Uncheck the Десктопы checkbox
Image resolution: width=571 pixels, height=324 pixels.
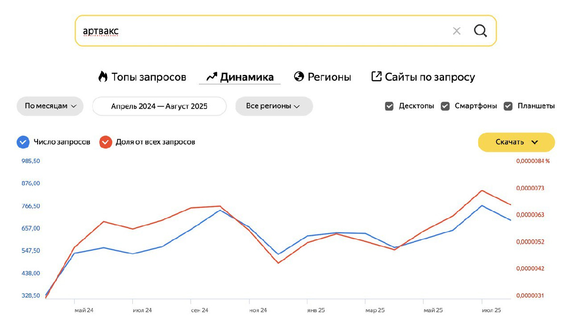[x=389, y=106]
